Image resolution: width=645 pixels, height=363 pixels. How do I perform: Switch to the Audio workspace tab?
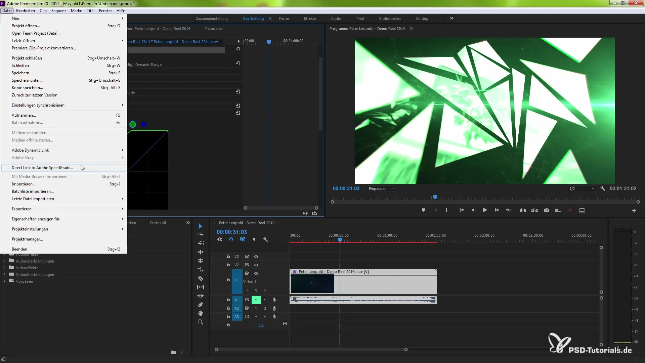point(336,18)
